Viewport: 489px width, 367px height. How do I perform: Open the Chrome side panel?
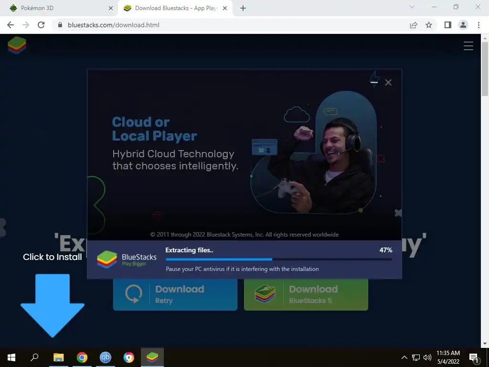(x=448, y=25)
